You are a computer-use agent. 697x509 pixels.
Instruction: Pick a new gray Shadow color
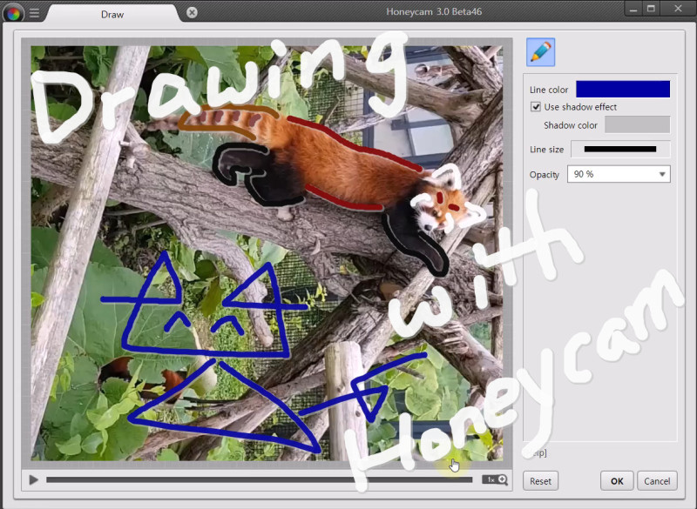coord(637,125)
